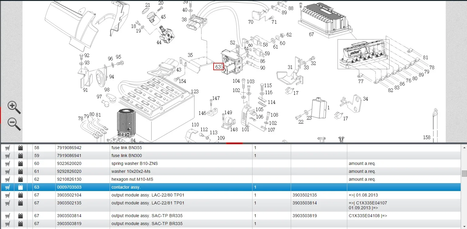This screenshot has height=229, width=467.
Task: Select part number 3903502104
Action: (x=69, y=195)
